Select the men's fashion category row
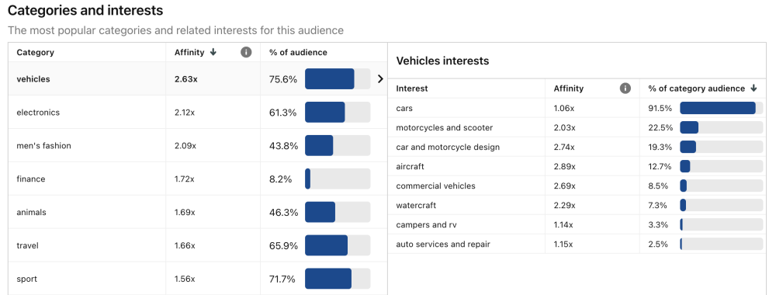776x295 pixels. click(x=198, y=145)
